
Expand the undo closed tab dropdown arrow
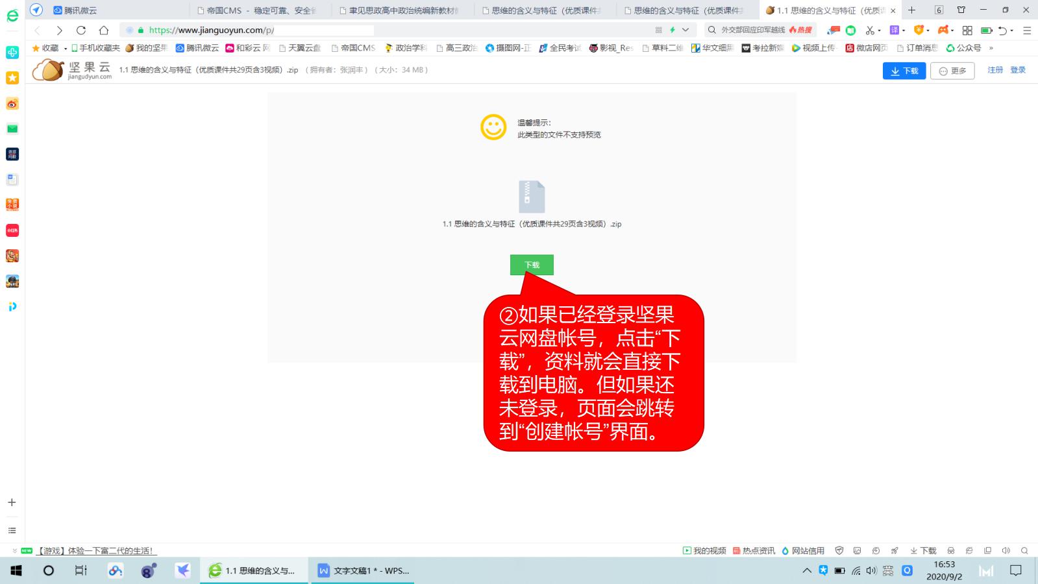pyautogui.click(x=1012, y=30)
